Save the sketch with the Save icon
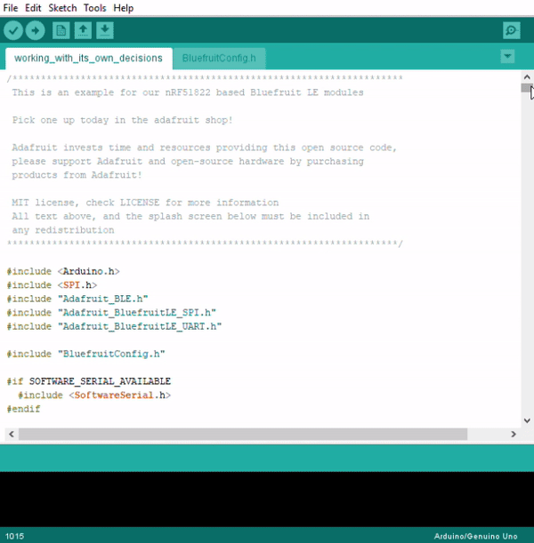Viewport: 534px width, 543px height. 104,31
